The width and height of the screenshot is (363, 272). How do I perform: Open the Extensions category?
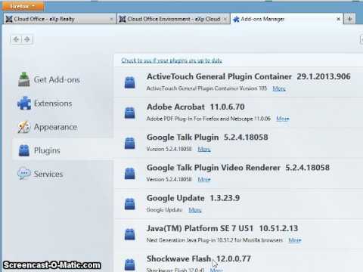pyautogui.click(x=63, y=104)
